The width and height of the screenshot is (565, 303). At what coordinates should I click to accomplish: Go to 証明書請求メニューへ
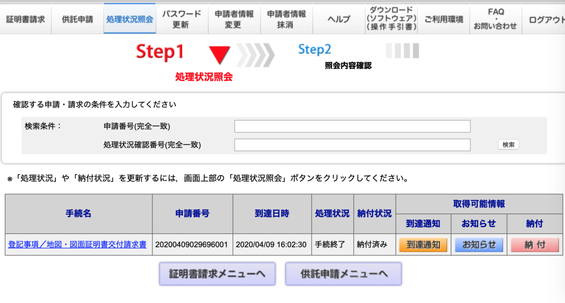(217, 274)
